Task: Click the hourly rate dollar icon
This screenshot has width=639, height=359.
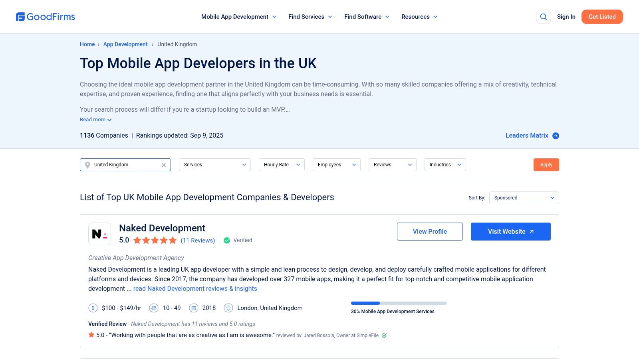Action: [x=93, y=308]
